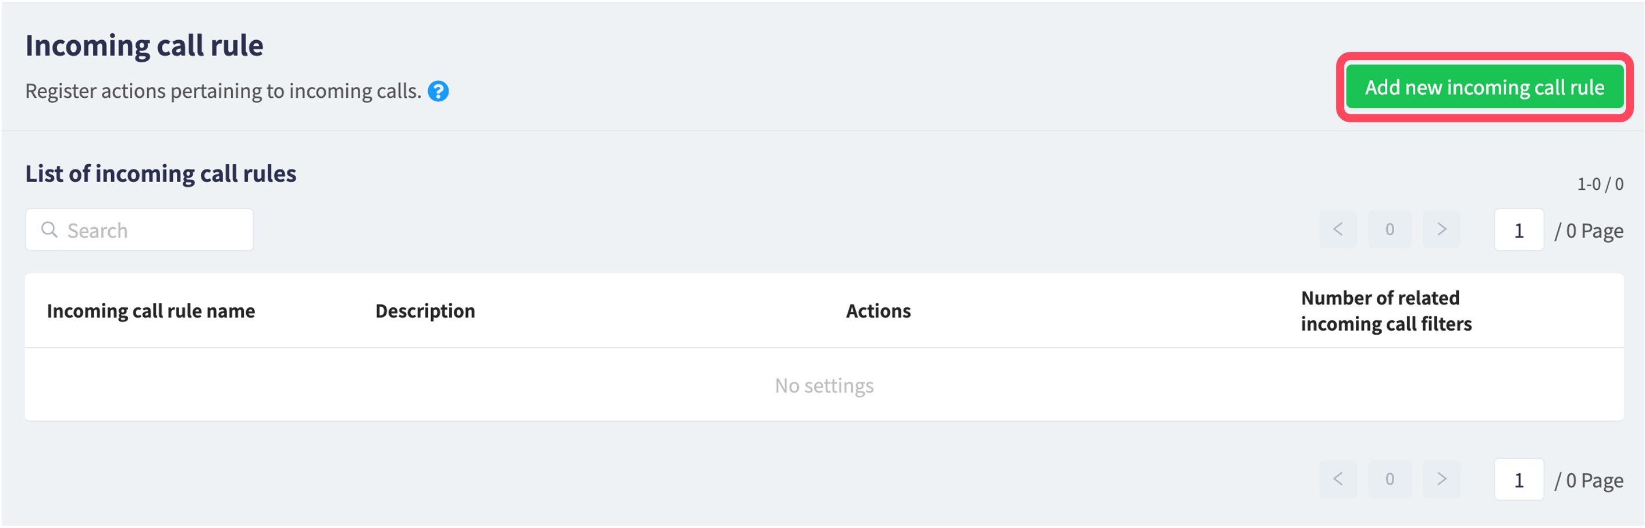
Task: Sort by Incoming call rule name column
Action: pos(151,311)
